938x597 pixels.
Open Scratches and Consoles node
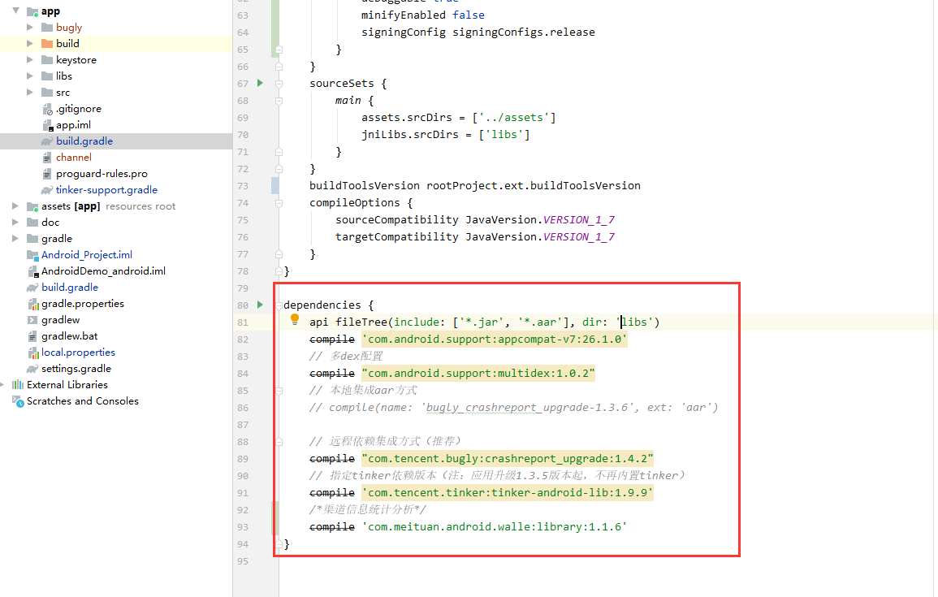coord(83,400)
